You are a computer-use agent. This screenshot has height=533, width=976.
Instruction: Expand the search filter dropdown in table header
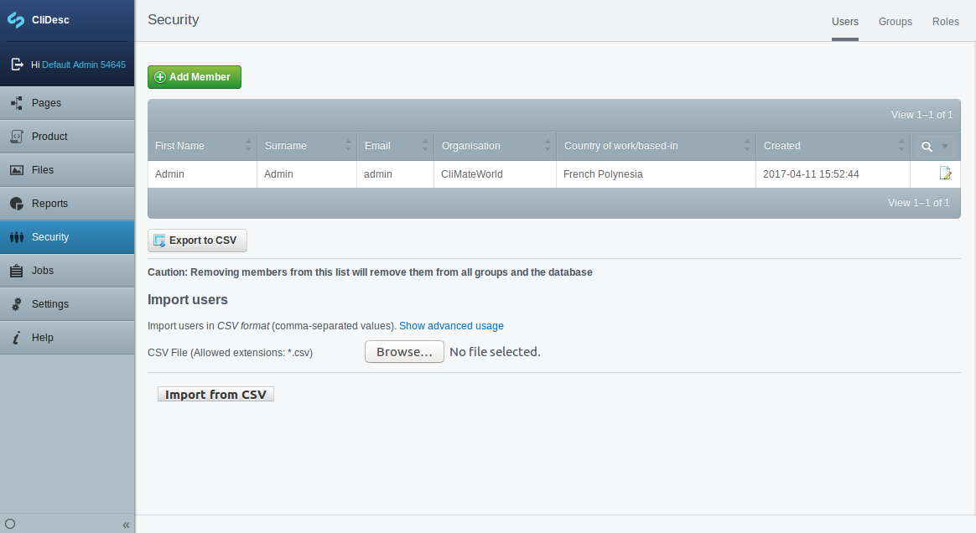(x=945, y=147)
